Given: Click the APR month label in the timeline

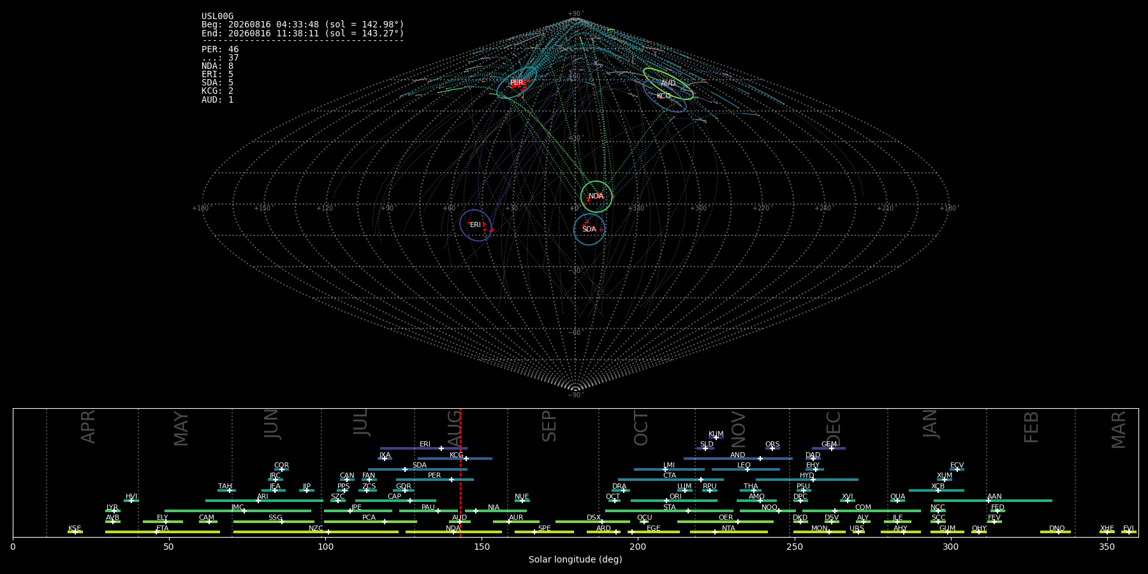Looking at the screenshot, I should click(88, 427).
